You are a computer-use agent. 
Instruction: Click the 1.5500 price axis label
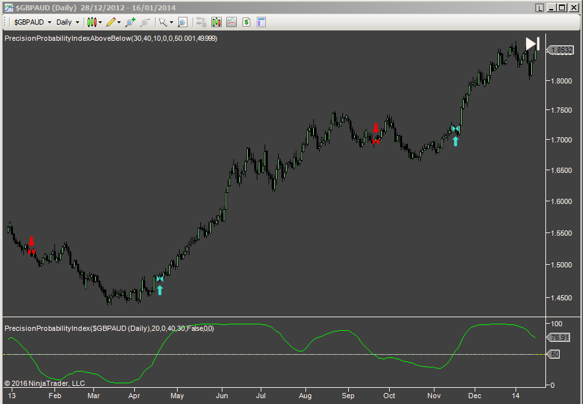tap(562, 233)
